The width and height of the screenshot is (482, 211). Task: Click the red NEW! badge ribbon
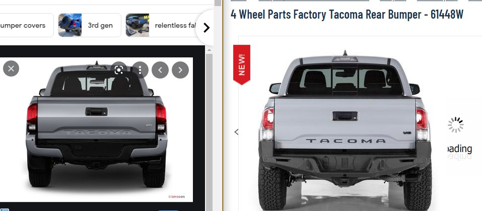(242, 64)
